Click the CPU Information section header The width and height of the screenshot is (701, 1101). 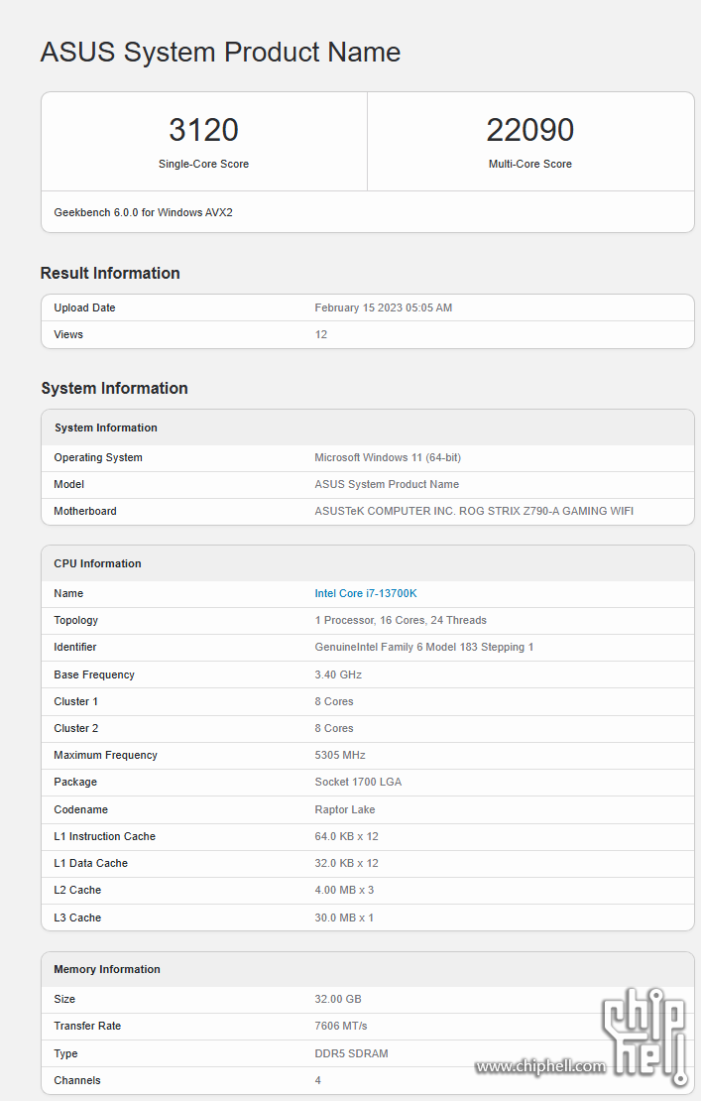point(97,563)
